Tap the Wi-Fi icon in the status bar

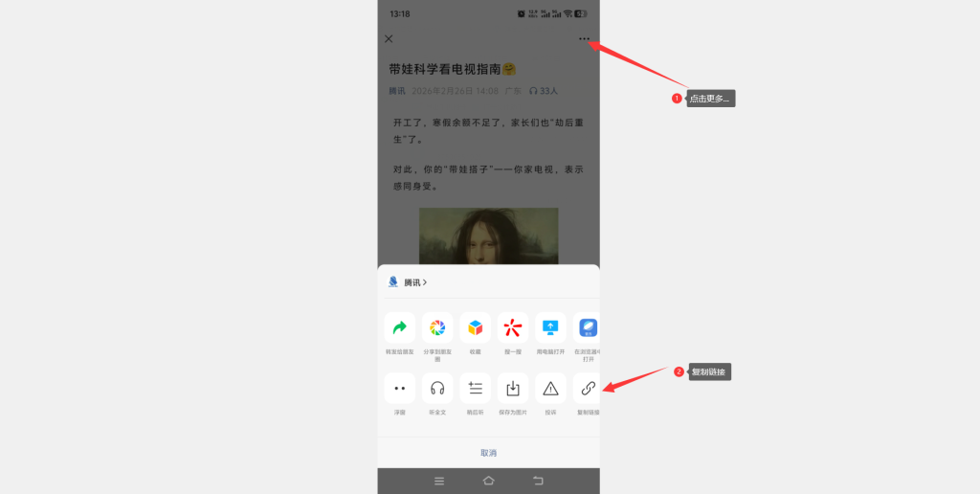(x=568, y=13)
